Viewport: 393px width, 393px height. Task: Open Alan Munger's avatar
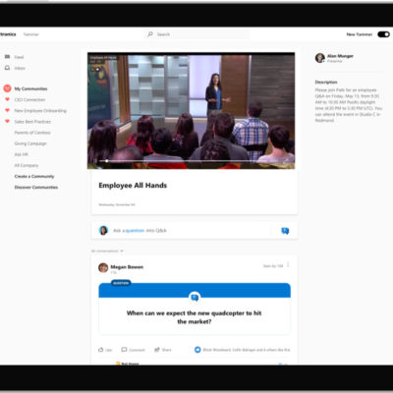(320, 58)
